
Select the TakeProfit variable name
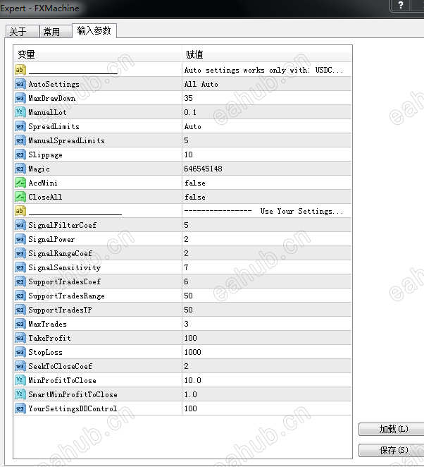point(49,338)
